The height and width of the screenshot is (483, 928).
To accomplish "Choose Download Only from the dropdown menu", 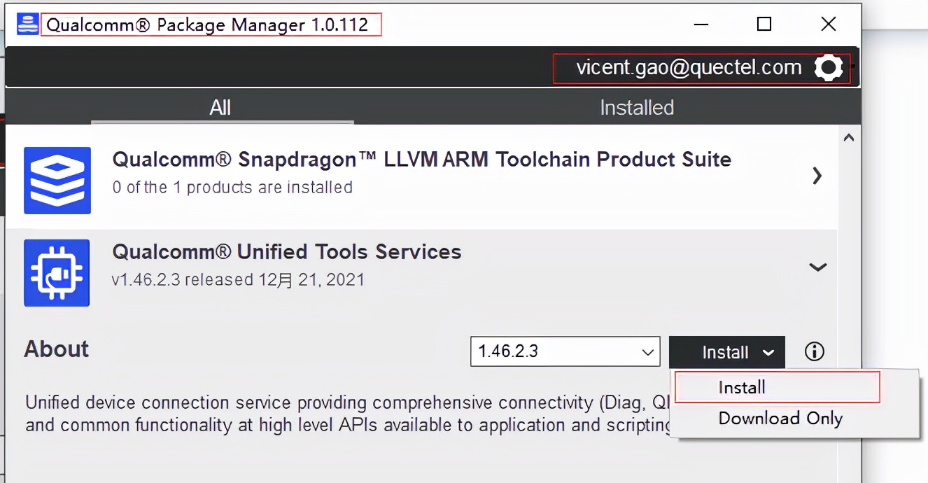I will coord(780,418).
